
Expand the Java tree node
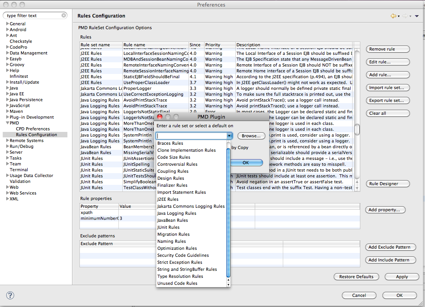pos(7,88)
